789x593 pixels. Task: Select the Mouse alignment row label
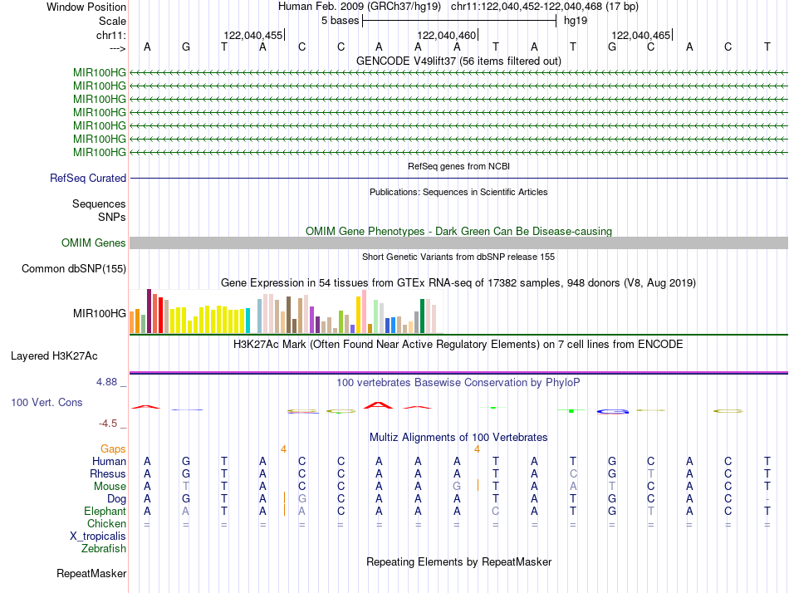tap(110, 487)
